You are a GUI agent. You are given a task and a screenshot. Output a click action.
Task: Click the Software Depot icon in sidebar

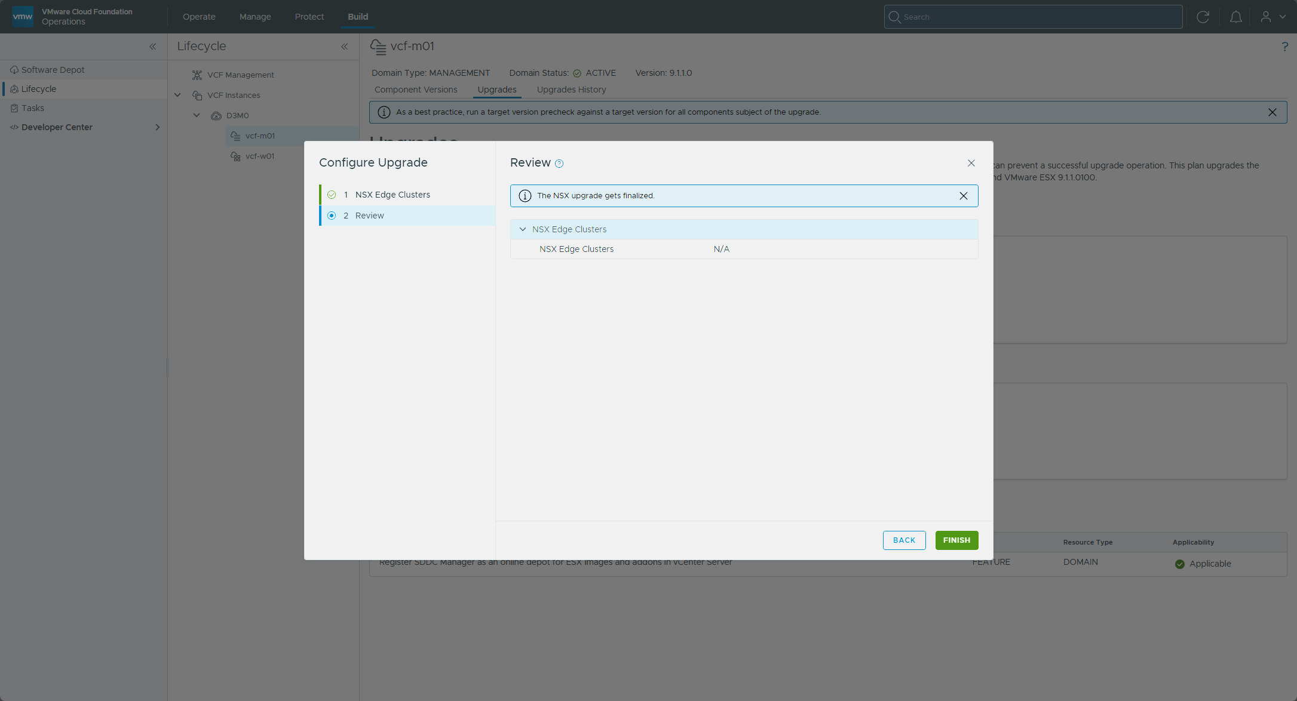[x=14, y=70]
